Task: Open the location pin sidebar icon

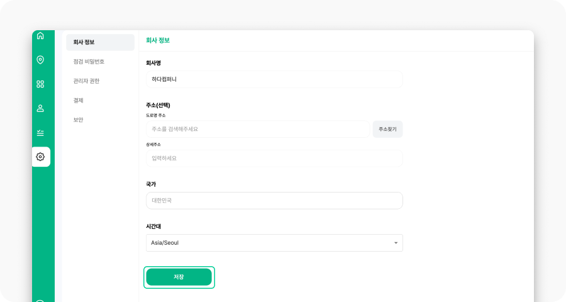Action: (40, 60)
